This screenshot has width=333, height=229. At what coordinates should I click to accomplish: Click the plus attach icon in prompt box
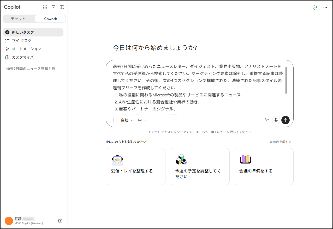[x=114, y=120]
